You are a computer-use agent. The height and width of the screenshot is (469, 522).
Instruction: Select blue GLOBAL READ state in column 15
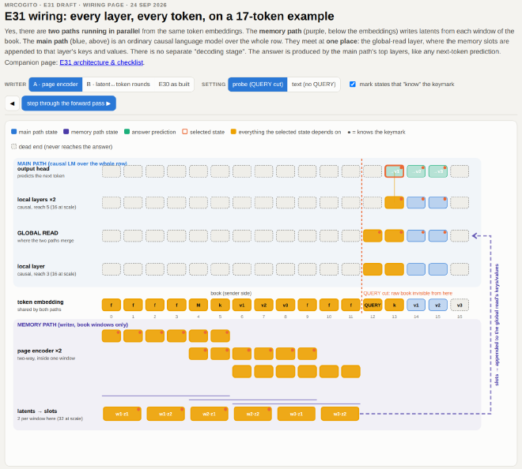pyautogui.click(x=438, y=235)
